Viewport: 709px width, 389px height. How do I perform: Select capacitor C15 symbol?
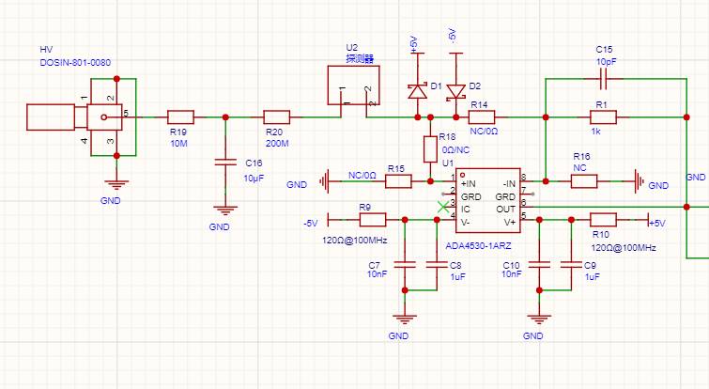(603, 79)
